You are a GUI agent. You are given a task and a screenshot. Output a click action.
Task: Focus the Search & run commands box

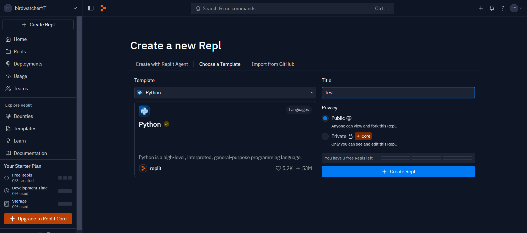[292, 8]
